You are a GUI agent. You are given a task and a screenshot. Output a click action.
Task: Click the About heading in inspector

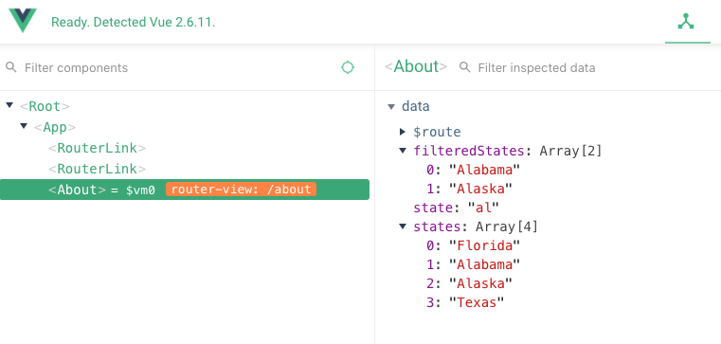[x=416, y=66]
